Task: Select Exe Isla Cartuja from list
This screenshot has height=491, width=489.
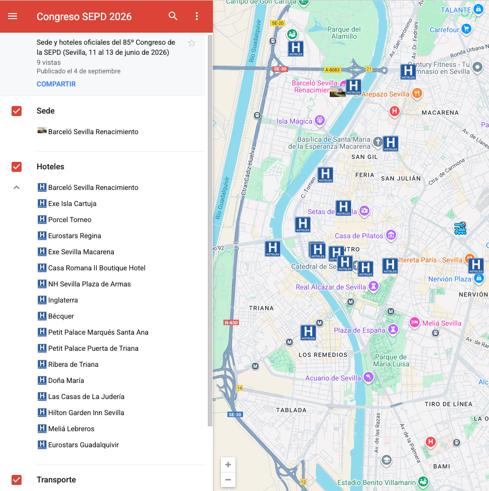Action: (72, 204)
